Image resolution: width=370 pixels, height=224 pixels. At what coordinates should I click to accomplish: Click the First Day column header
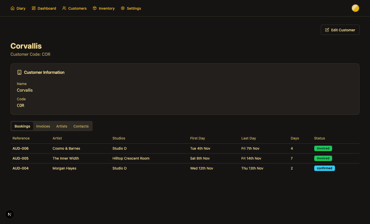click(198, 138)
